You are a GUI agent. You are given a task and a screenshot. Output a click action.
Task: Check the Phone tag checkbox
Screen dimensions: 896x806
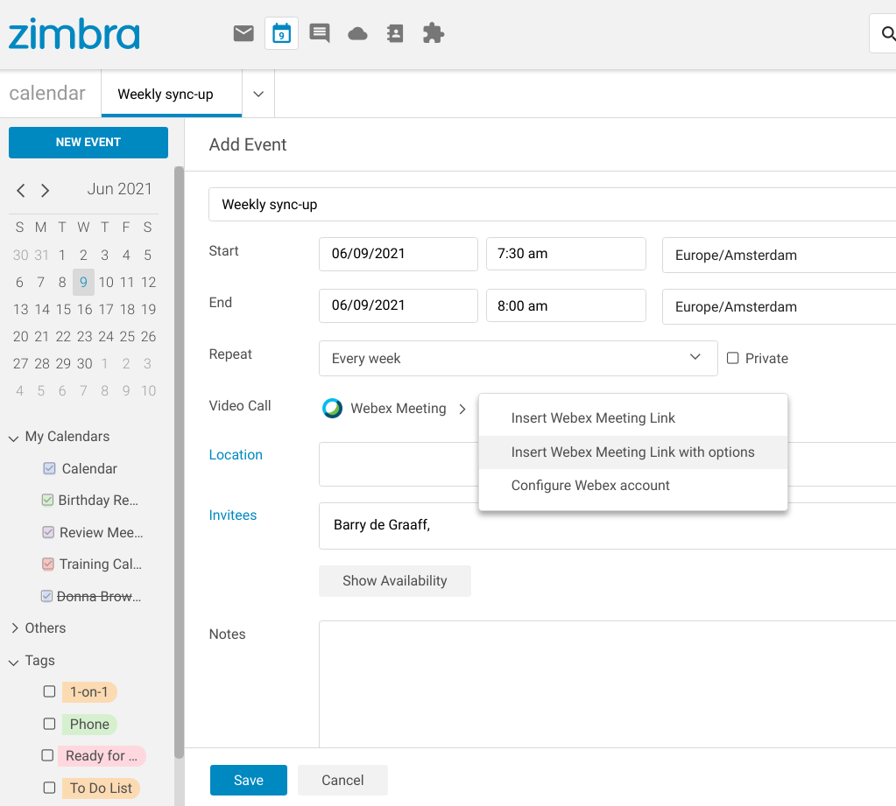50,724
